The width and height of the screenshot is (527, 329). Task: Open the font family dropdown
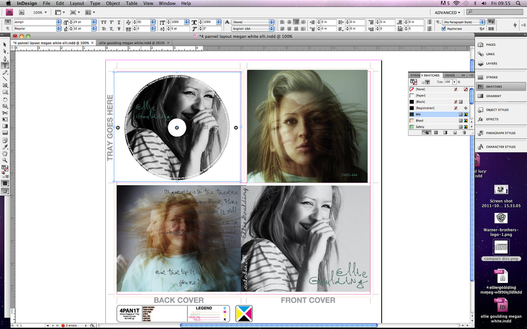click(59, 22)
